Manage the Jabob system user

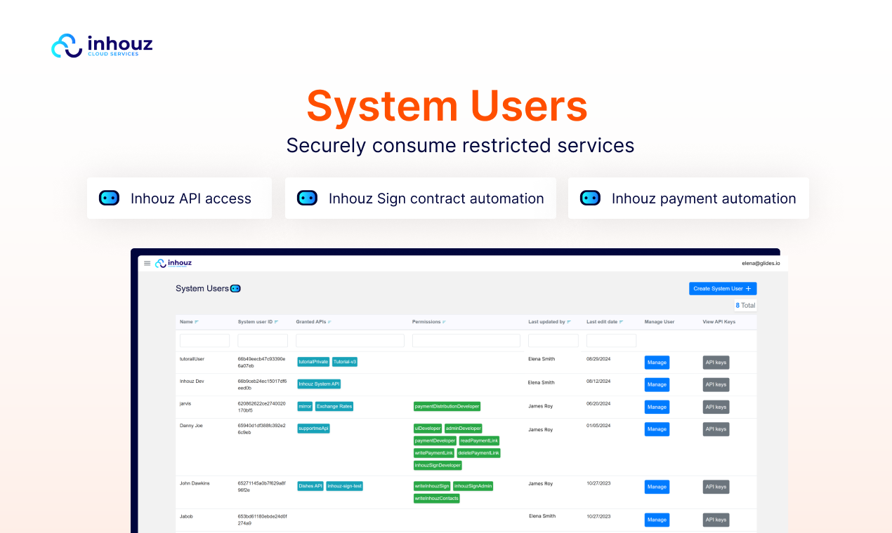click(x=657, y=520)
